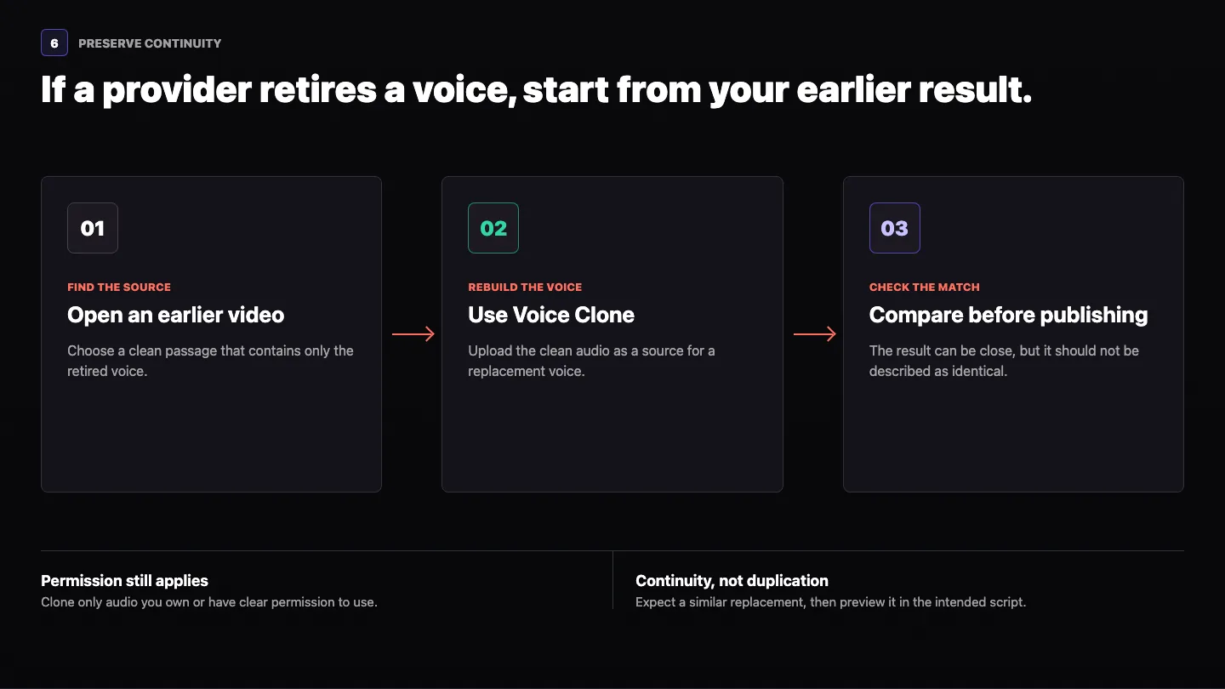The width and height of the screenshot is (1225, 689).
Task: Click the slide number 6 badge
Action: tap(54, 43)
